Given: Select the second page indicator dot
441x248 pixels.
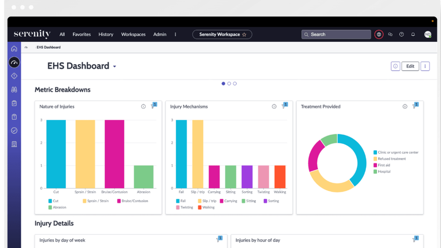Looking at the screenshot, I should click(229, 84).
